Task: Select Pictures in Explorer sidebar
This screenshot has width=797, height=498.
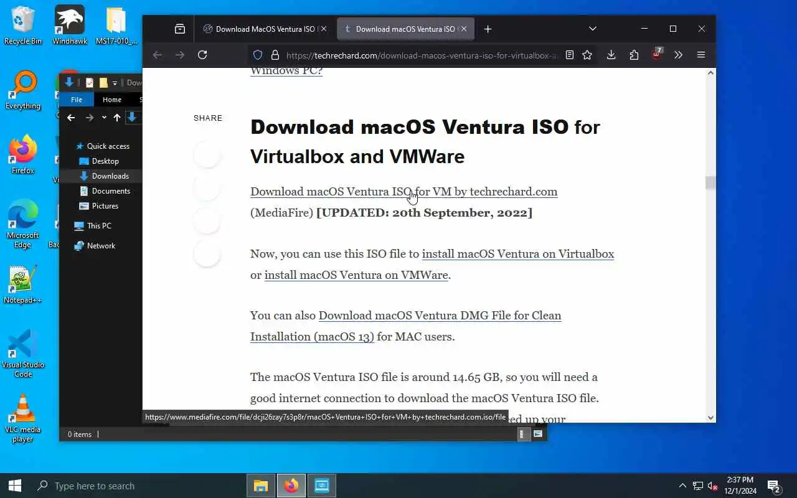Action: [x=100, y=206]
